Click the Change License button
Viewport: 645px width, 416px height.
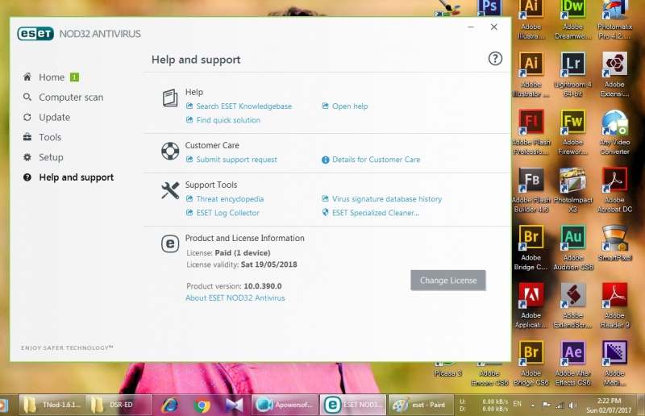tap(448, 281)
